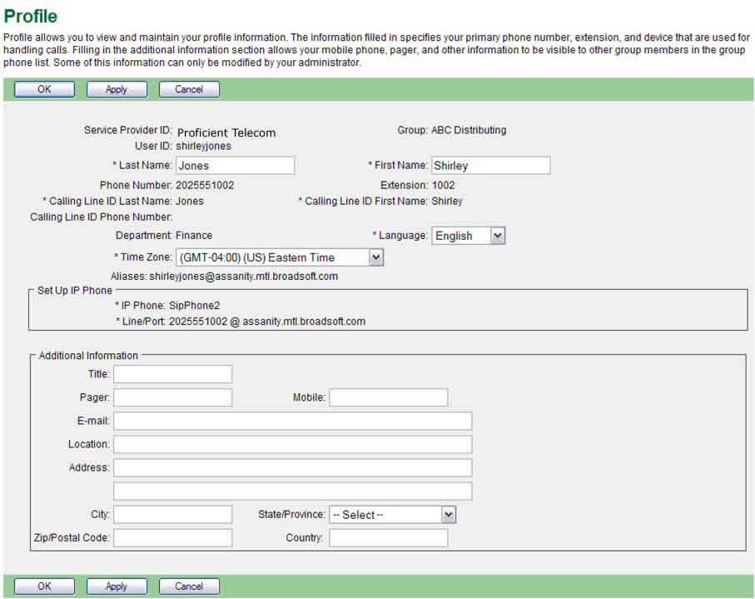
Task: Focus the Country text field
Action: pyautogui.click(x=388, y=538)
